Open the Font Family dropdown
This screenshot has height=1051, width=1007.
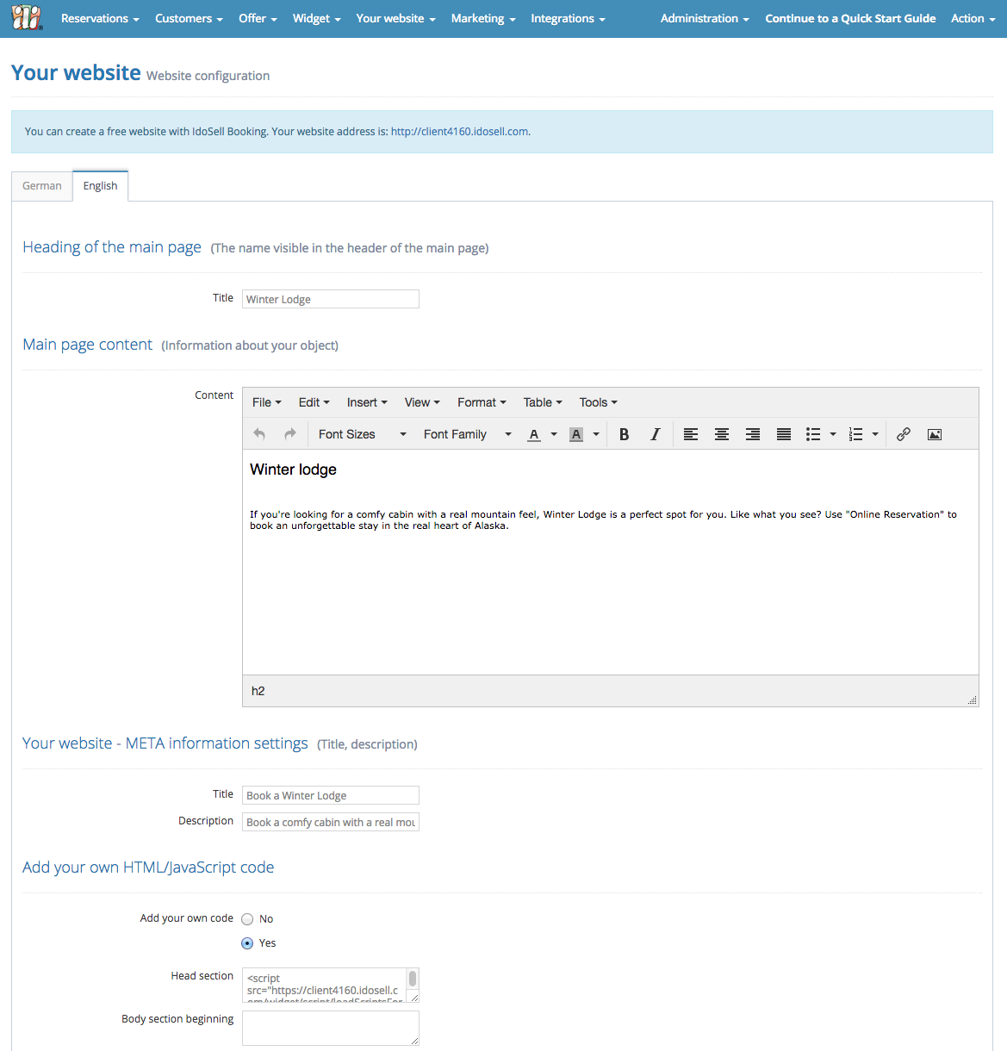click(x=467, y=434)
